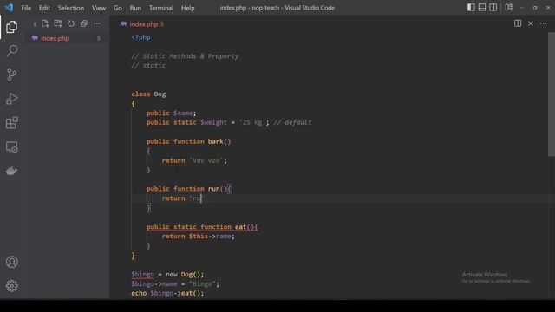This screenshot has width=555, height=312.
Task: Open the Search view
Action: (11, 50)
